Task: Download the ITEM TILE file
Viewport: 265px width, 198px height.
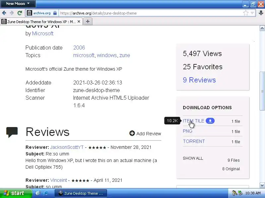Action: 193,121
